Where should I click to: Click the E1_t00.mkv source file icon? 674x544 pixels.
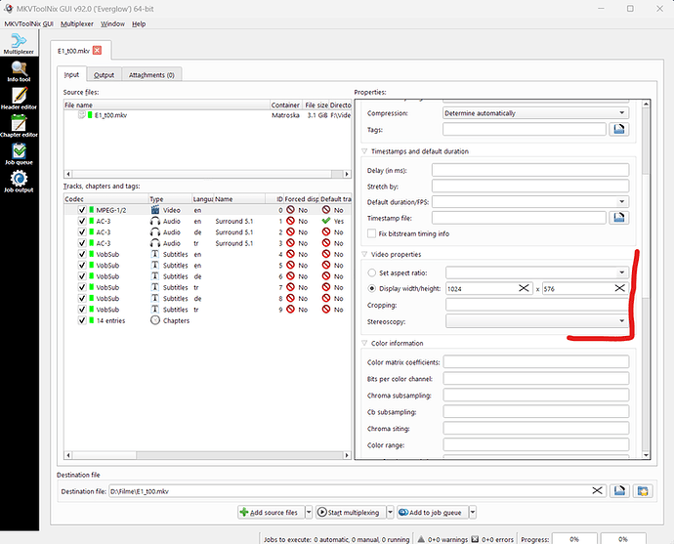(82, 114)
